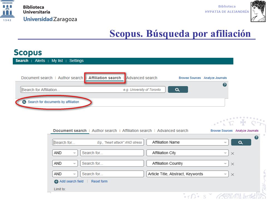Screen dimensions: 267x200
Task: Open the AND operator dropdown beside Affiliation City
Action: pyautogui.click(x=65, y=153)
